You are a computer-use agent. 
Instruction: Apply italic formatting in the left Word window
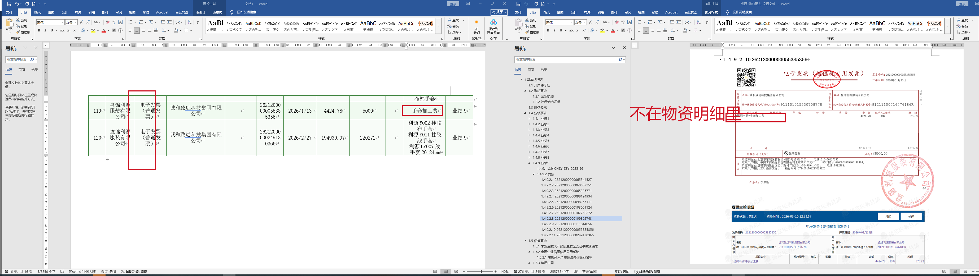coord(45,30)
